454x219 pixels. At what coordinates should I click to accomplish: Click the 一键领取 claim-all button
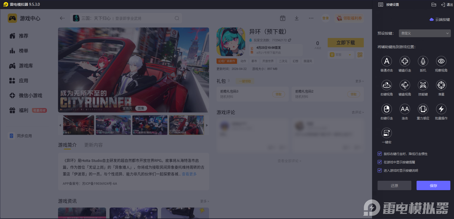[x=245, y=81]
